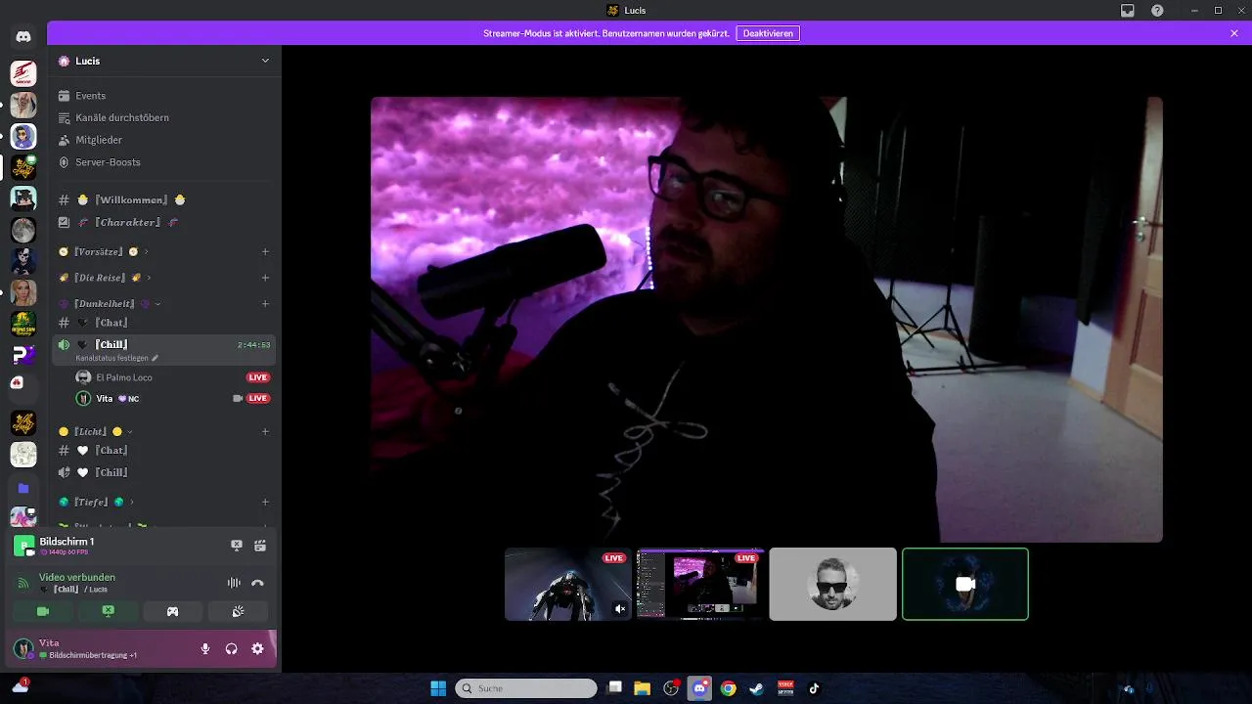Add channel to Dunkelheit category
Screen dimensions: 1252x704
point(265,304)
